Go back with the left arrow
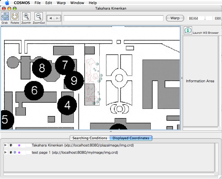Image resolution: width=222 pixels, height=179 pixels. (51, 18)
